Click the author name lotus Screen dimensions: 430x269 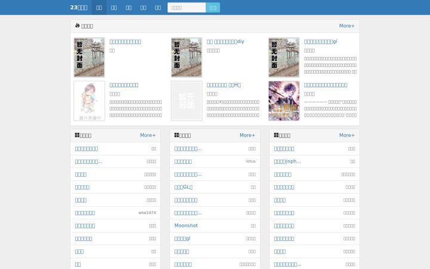tap(251, 161)
